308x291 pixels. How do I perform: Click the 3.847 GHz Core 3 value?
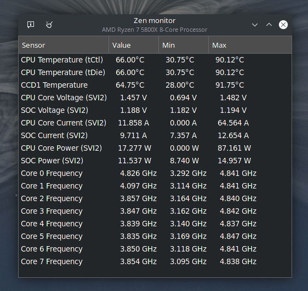[139, 211]
